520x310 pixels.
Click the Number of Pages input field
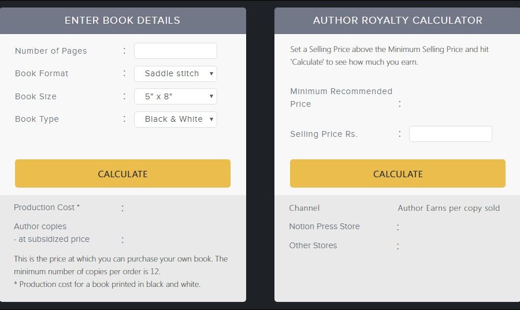(x=175, y=51)
